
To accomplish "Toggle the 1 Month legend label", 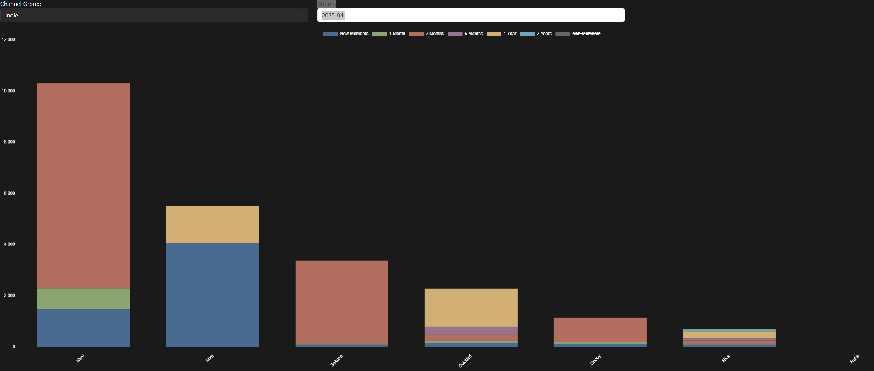I will (397, 34).
